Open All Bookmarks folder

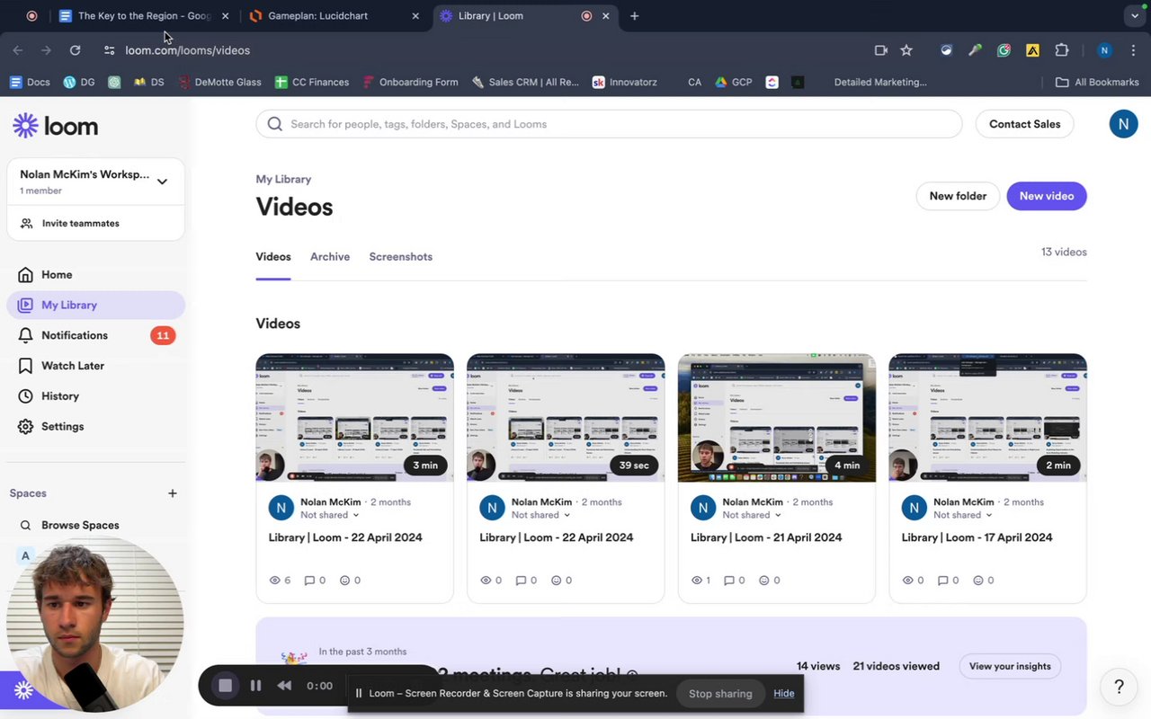pos(1097,82)
